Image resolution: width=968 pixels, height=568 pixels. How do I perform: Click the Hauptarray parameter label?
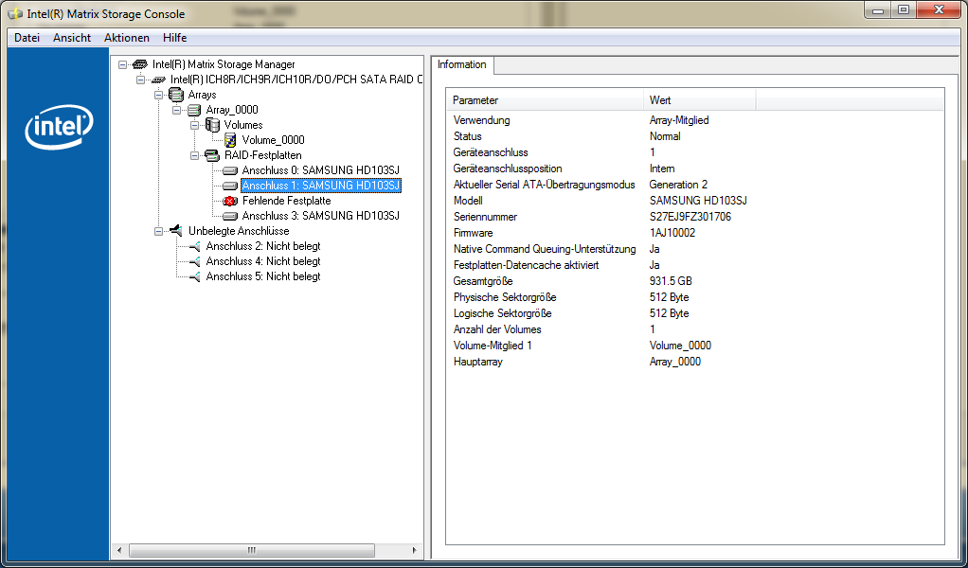[477, 362]
